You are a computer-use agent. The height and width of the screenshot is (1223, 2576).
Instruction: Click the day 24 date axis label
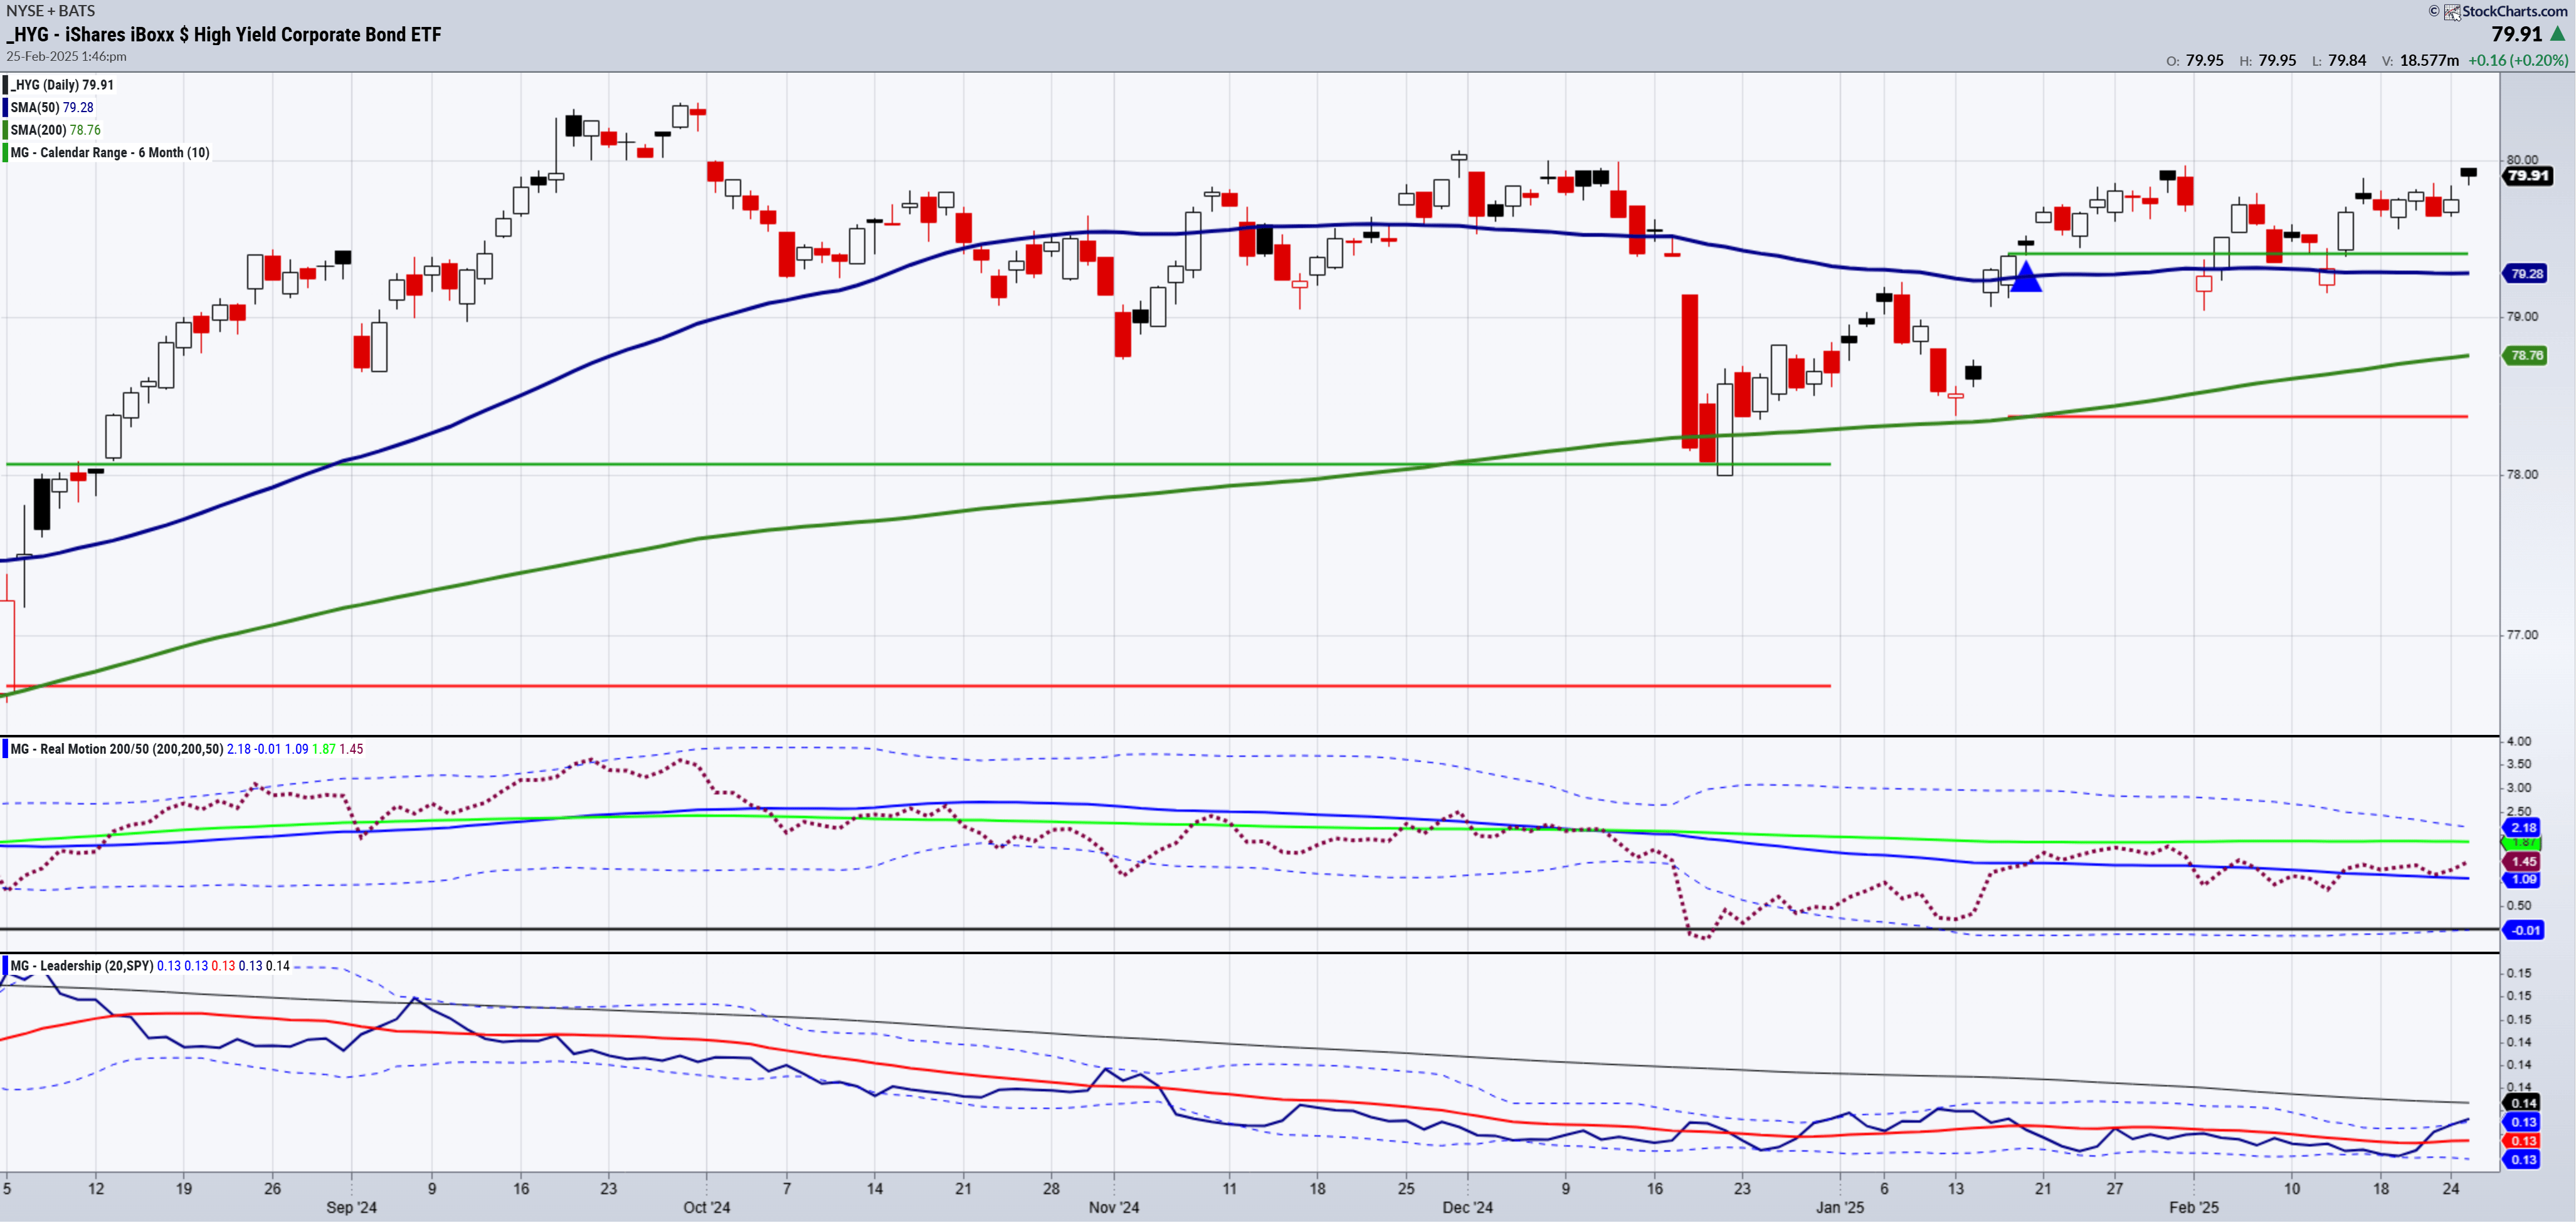point(2451,1189)
